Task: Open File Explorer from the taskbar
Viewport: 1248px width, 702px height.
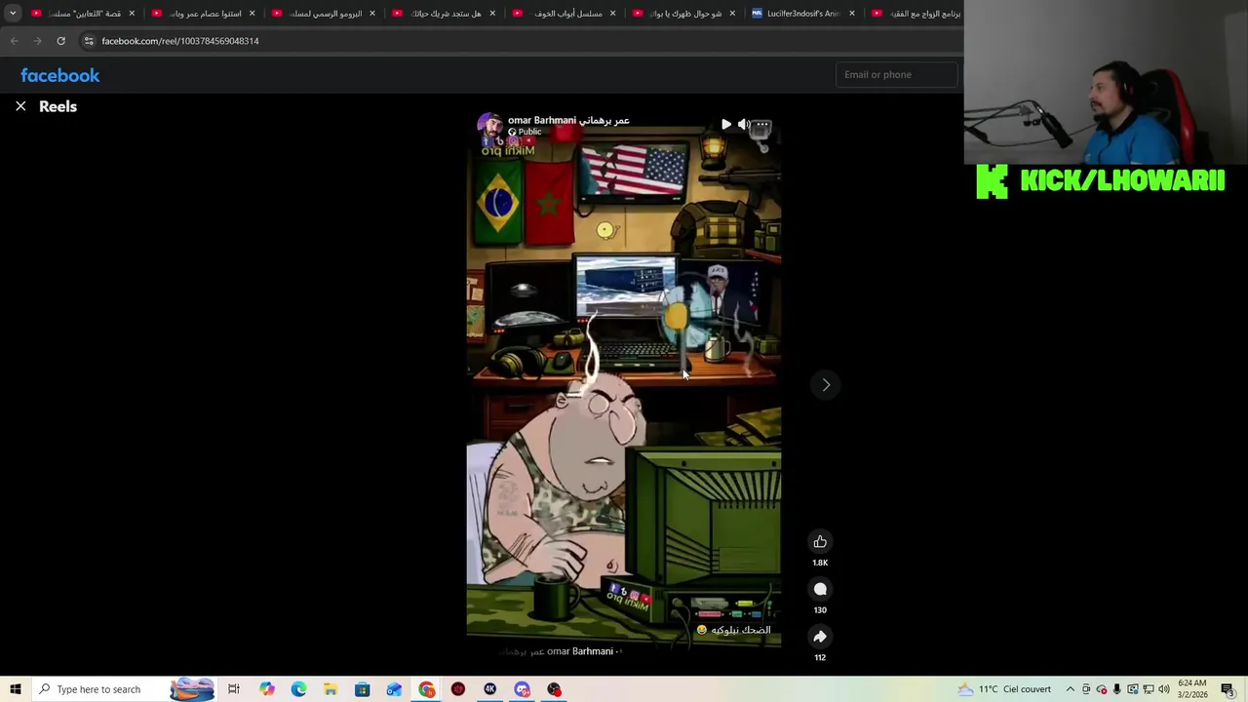Action: pos(331,689)
